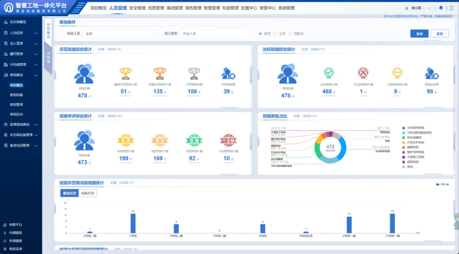Viewport: 459px width, 254px height.
Task: Select the 上月 radio button
Action: pyautogui.click(x=275, y=34)
